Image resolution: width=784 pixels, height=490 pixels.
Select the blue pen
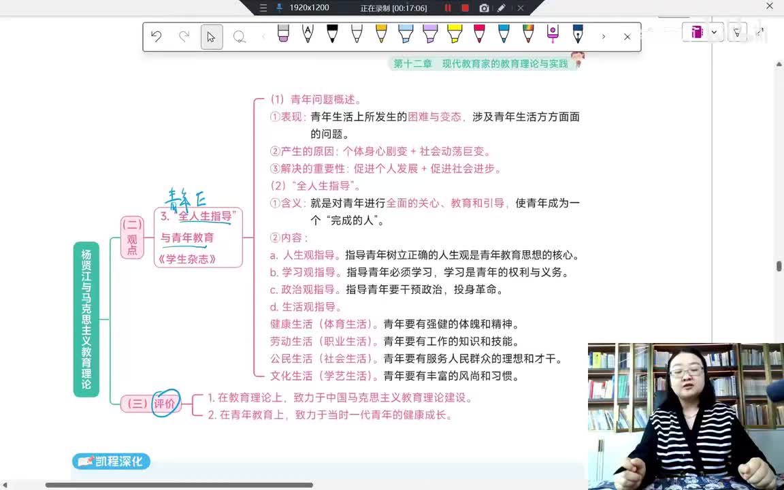tap(504, 33)
